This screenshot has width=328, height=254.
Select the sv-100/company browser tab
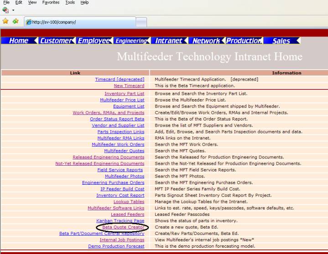tap(80, 22)
